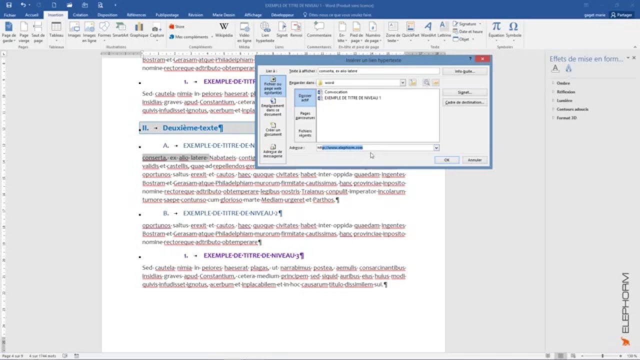Screen dimensions: 640x360
Task: Open the Numéro de page icon
Action: (x=372, y=31)
